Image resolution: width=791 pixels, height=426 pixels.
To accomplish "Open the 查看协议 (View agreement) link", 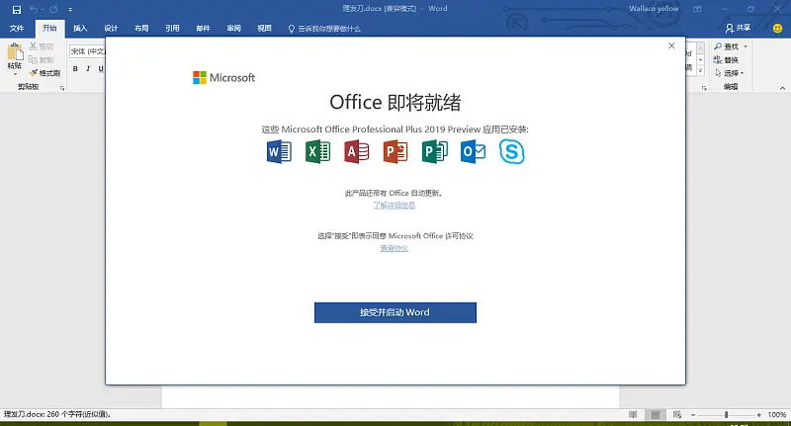I will (x=394, y=248).
